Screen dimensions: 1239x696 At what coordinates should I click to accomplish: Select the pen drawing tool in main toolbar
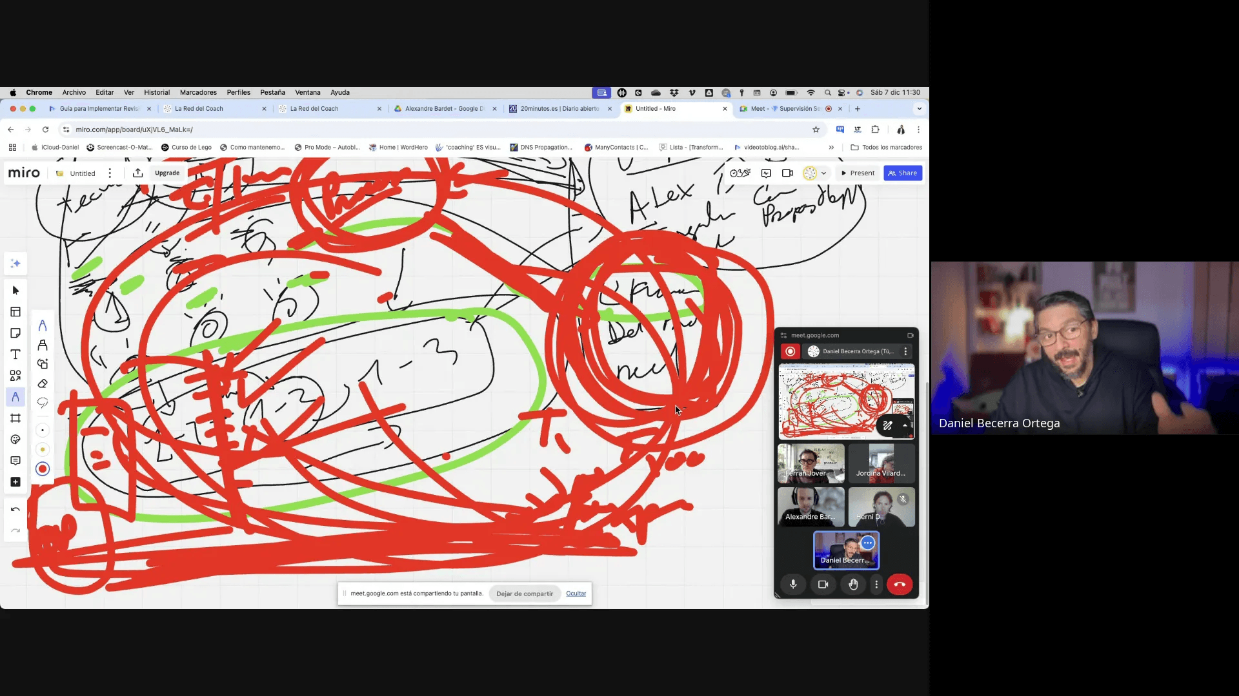pyautogui.click(x=15, y=397)
